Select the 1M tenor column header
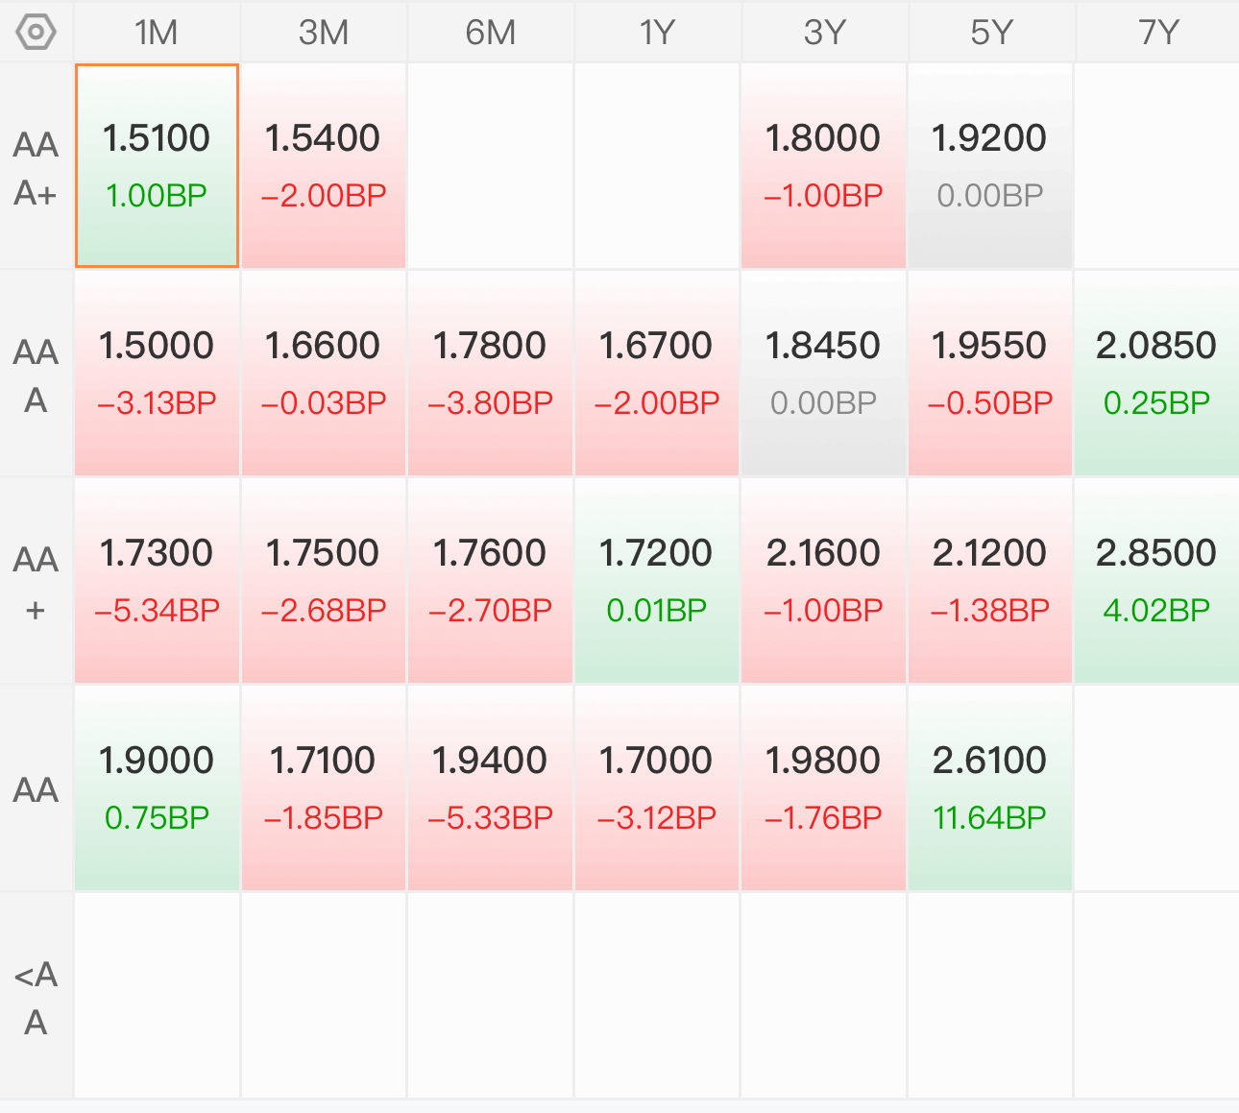The height and width of the screenshot is (1113, 1239). pos(157,32)
